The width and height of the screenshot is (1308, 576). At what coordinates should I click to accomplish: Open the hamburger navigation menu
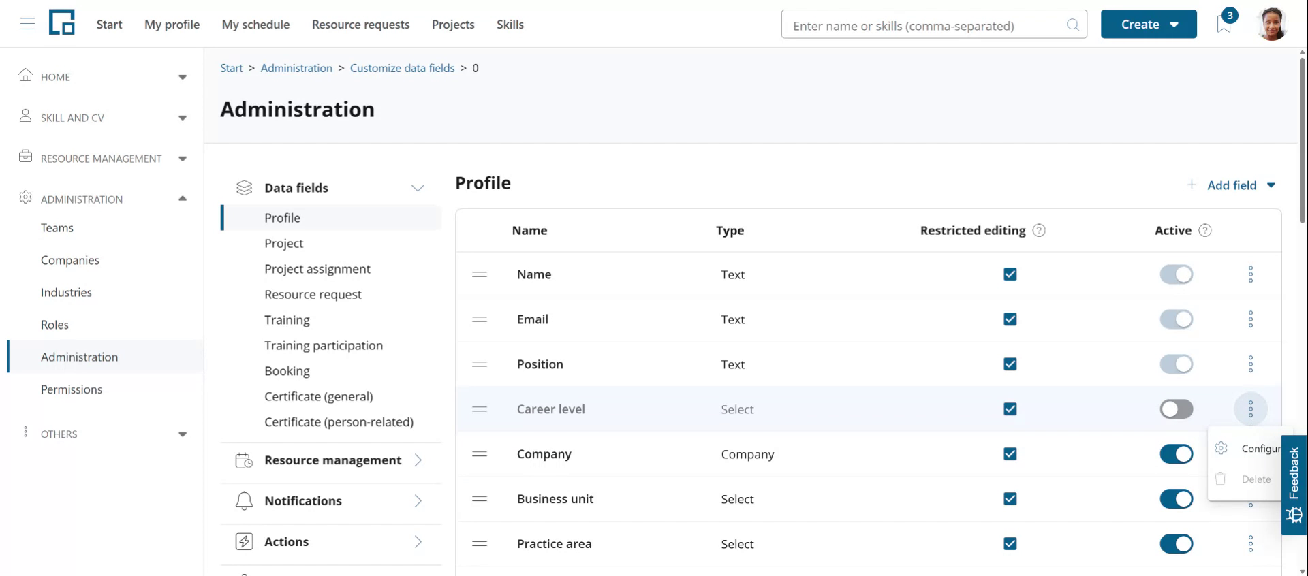tap(28, 25)
